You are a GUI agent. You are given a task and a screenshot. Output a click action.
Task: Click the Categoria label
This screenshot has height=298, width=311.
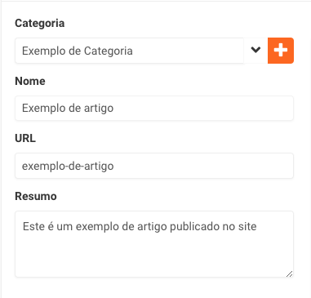[40, 23]
